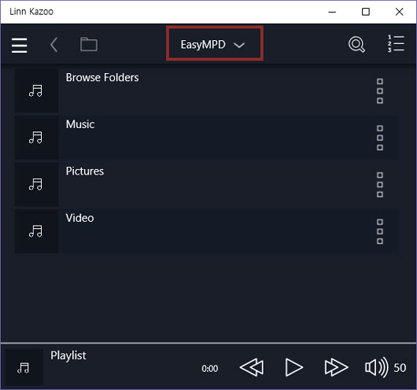Click the Browse Folders music-note thumbnail
417x390 pixels.
pyautogui.click(x=36, y=90)
